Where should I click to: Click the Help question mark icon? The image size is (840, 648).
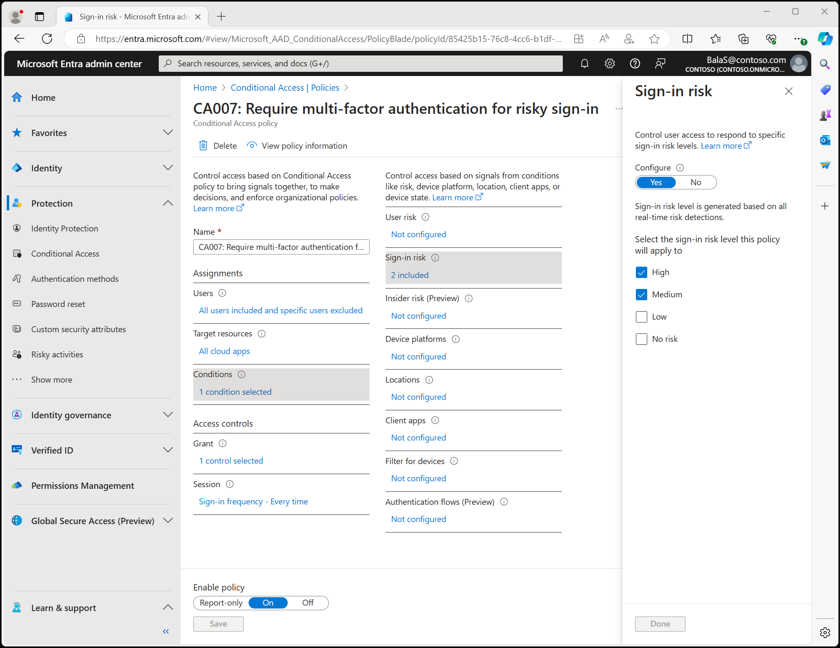[x=634, y=63]
